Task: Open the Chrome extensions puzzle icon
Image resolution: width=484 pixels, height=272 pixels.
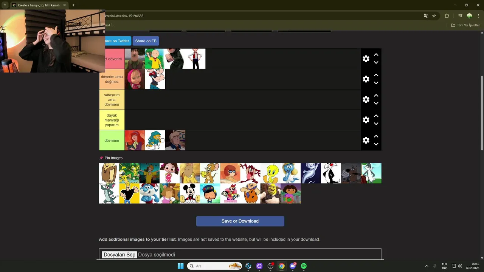Action: pyautogui.click(x=447, y=16)
